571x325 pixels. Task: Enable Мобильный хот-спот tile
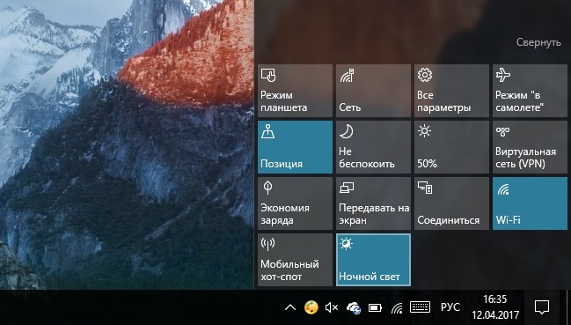pyautogui.click(x=295, y=260)
